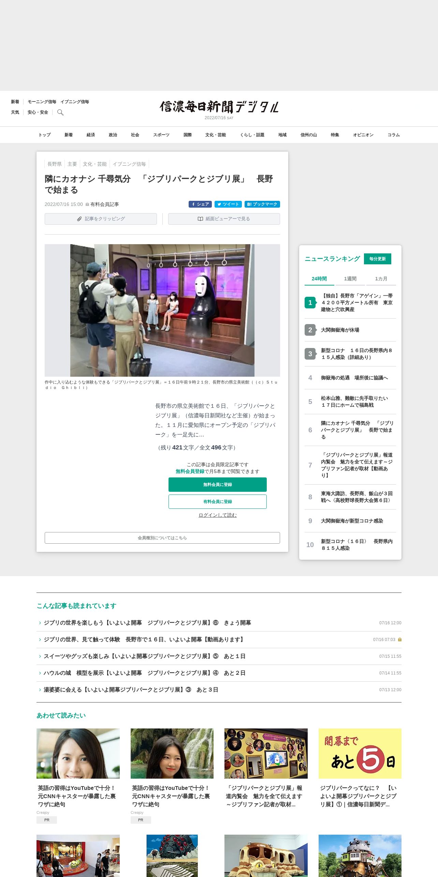The width and height of the screenshot is (438, 877).
Task: Open コラム navigation item
Action: (394, 135)
